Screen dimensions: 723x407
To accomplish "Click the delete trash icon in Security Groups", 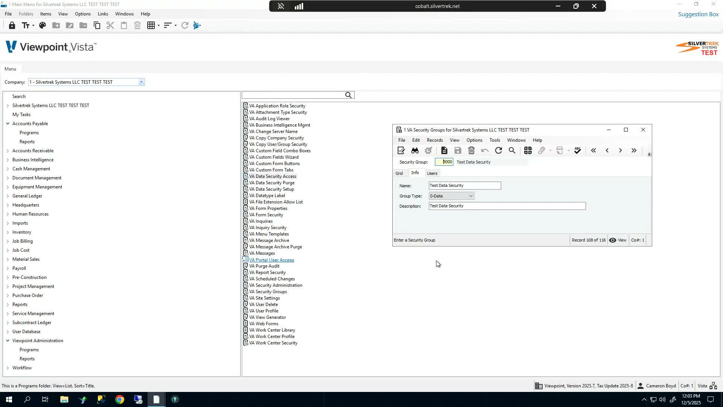I will pos(471,151).
